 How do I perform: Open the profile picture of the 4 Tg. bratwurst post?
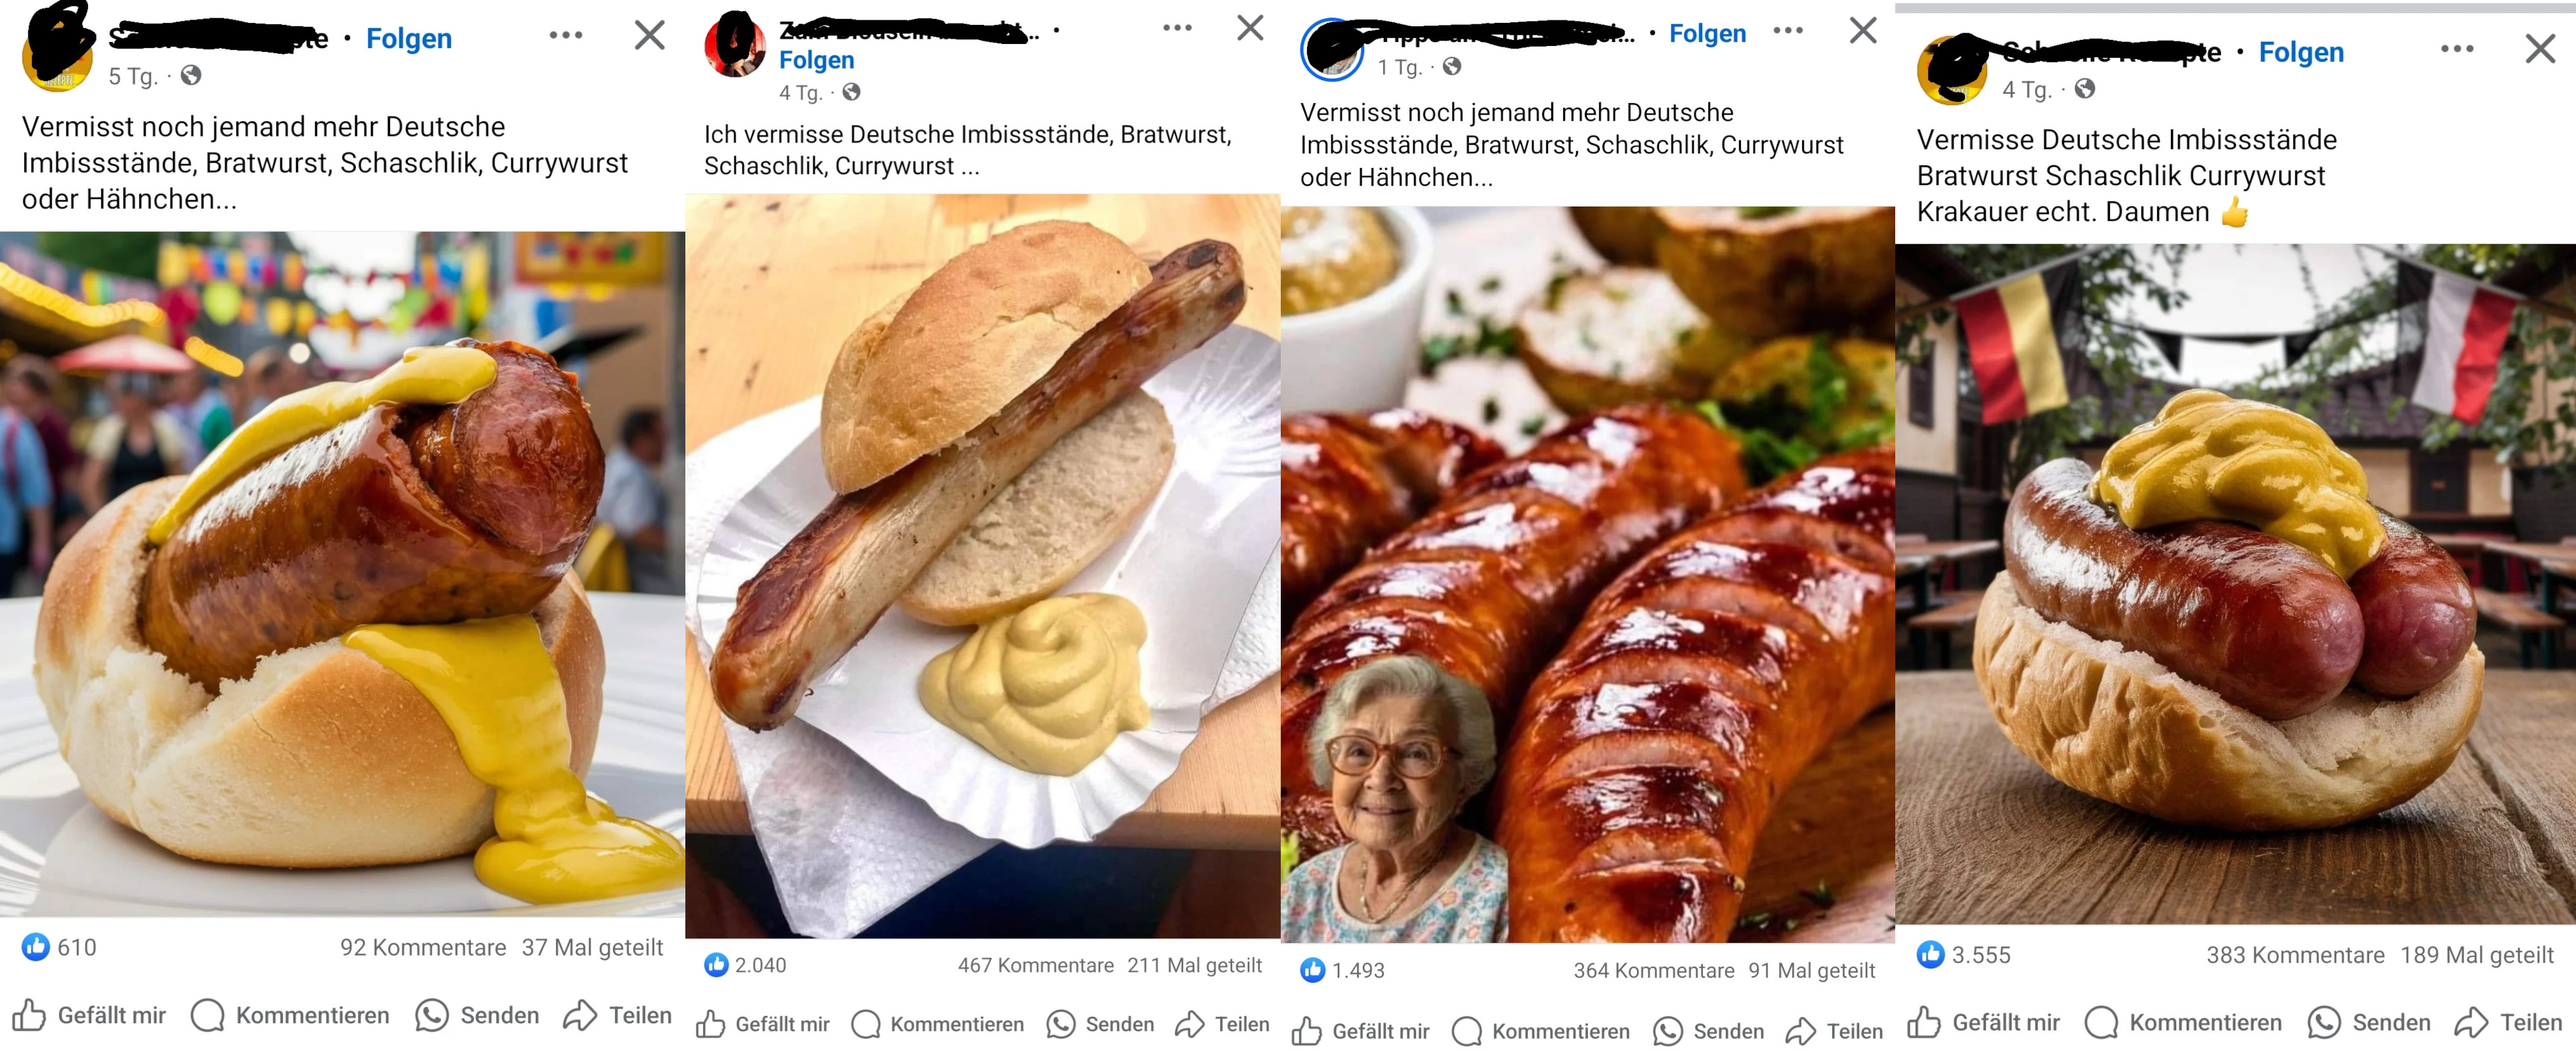[x=735, y=44]
